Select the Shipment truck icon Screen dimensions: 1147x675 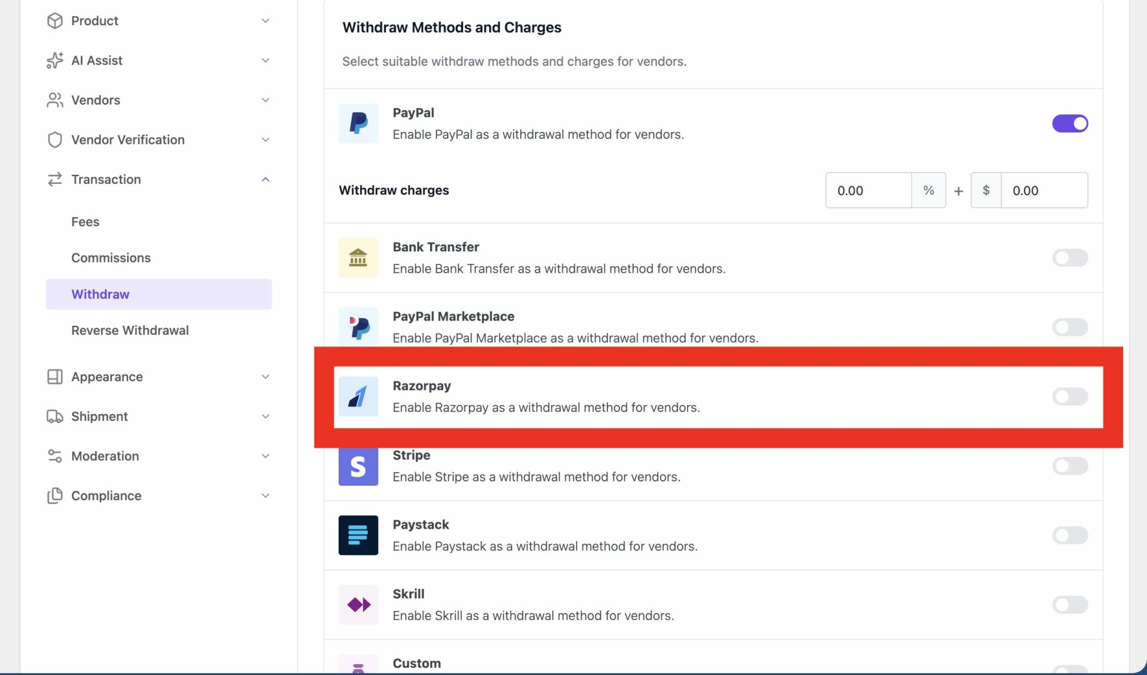pos(54,416)
